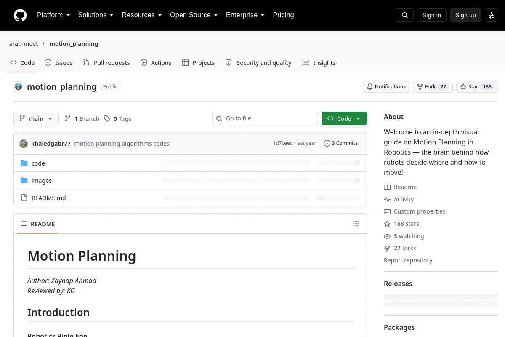Image resolution: width=505 pixels, height=337 pixels.
Task: Switch to the Projects tab
Action: [198, 63]
